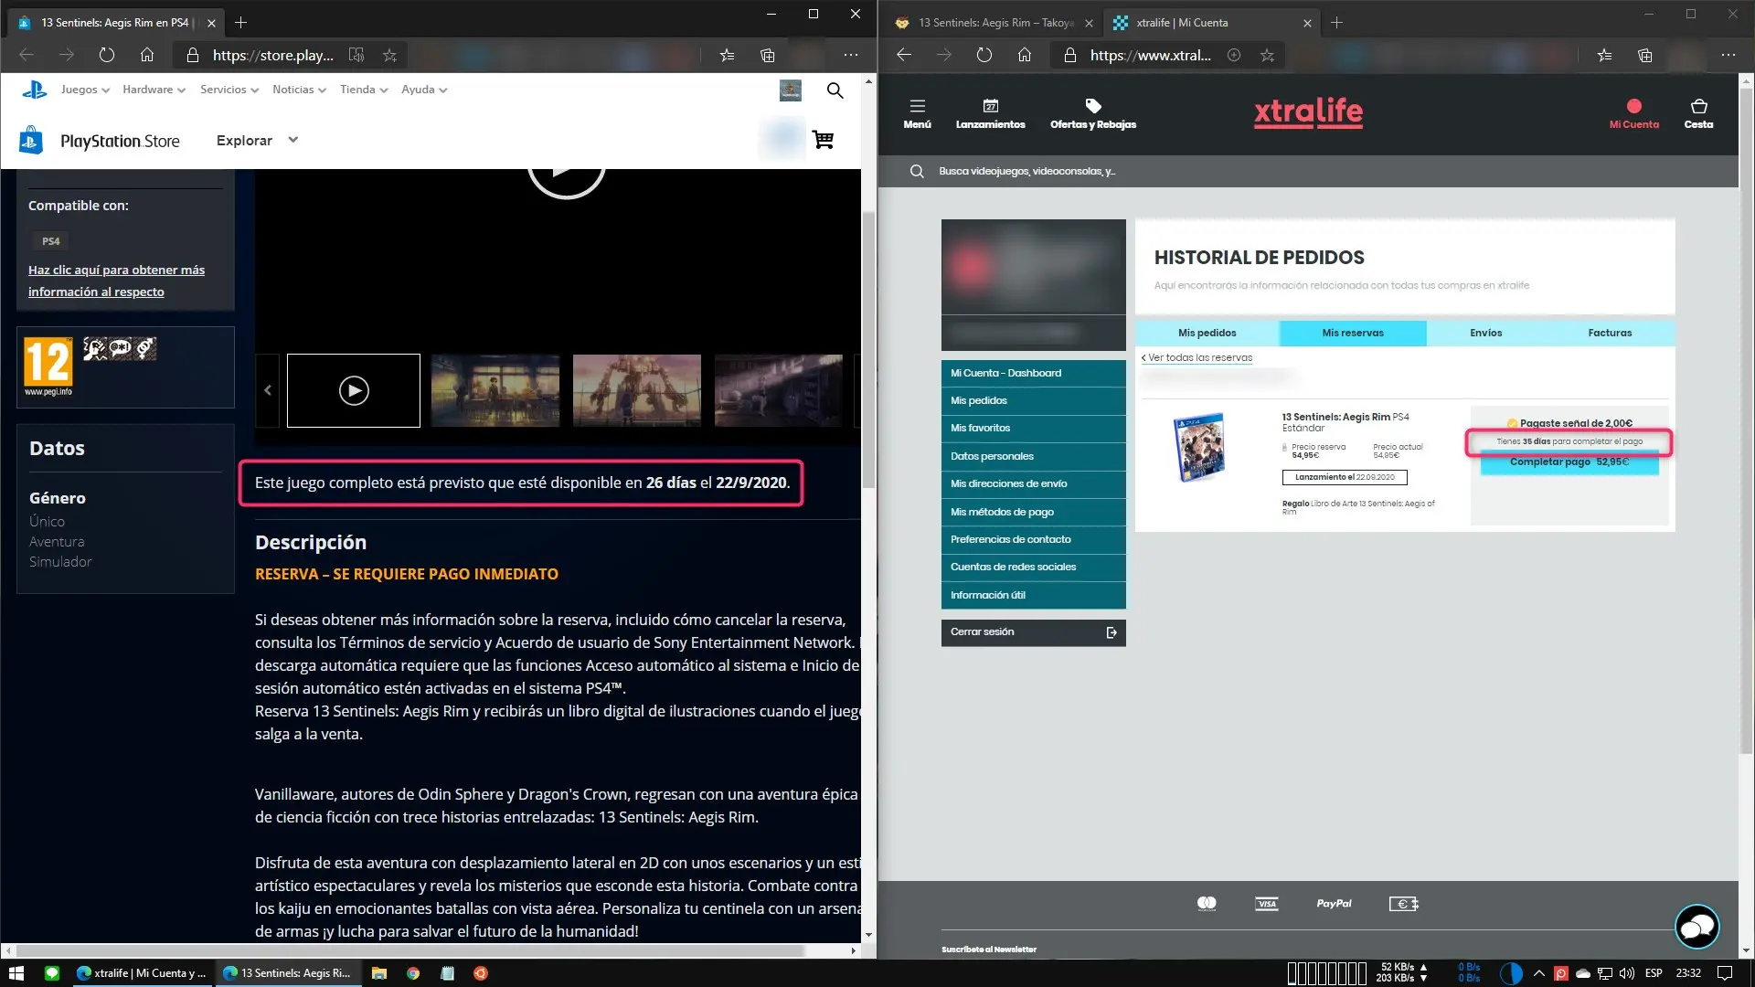Open Mis favoritos in sidebar
1755x987 pixels.
[x=1033, y=428]
